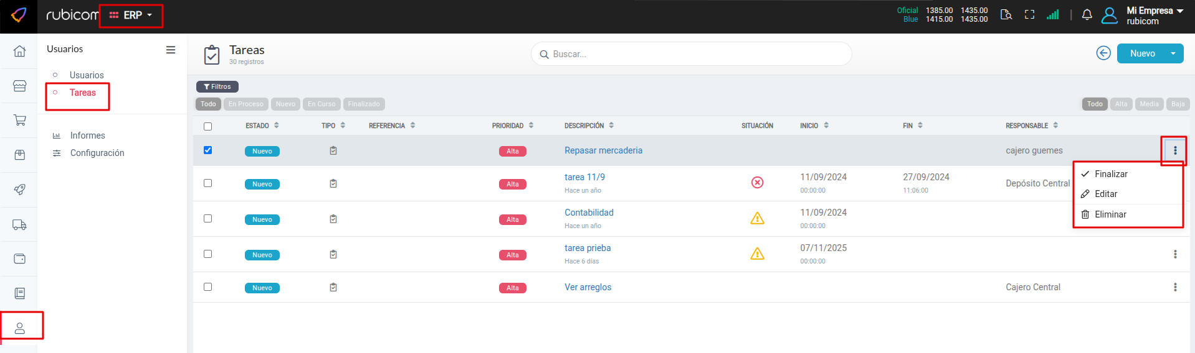The height and width of the screenshot is (353, 1195).
Task: Choose Eliminar from the context menu
Action: coord(1110,214)
